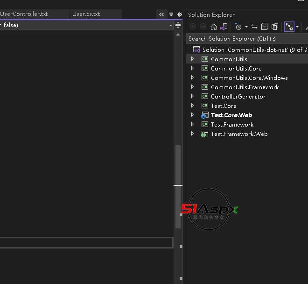Click the Search Solution Explorer field
This screenshot has height=284, width=308.
click(x=247, y=39)
